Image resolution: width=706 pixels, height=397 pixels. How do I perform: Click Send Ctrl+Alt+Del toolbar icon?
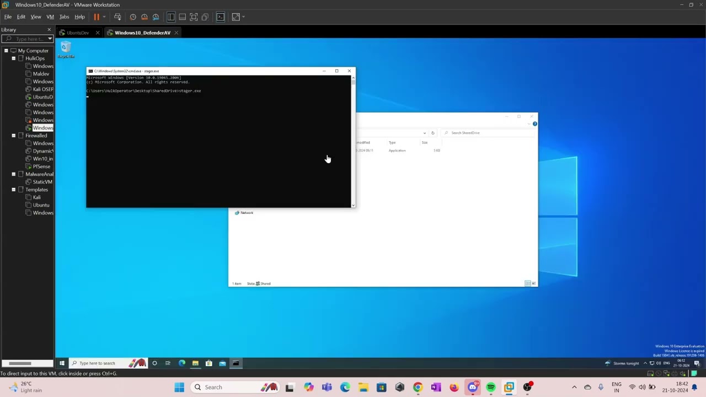tap(117, 17)
